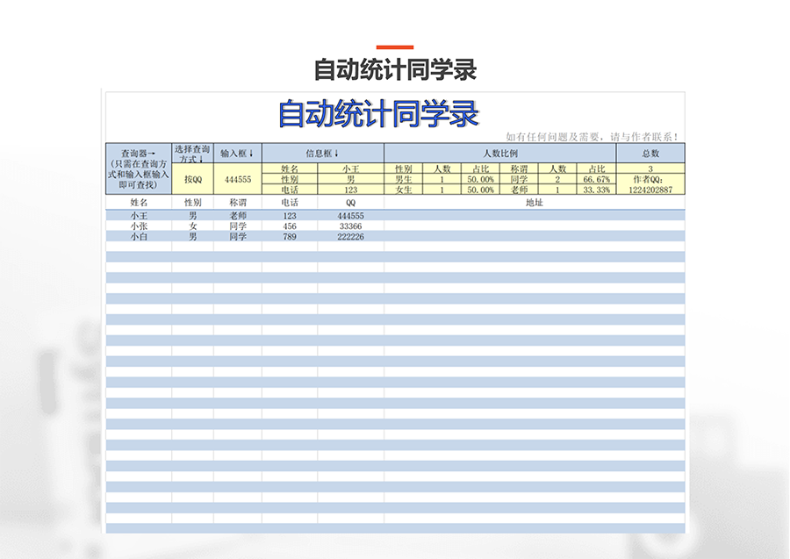Viewport: 790px width, 559px height.
Task: Select the 人数比例 header cell
Action: 499,154
